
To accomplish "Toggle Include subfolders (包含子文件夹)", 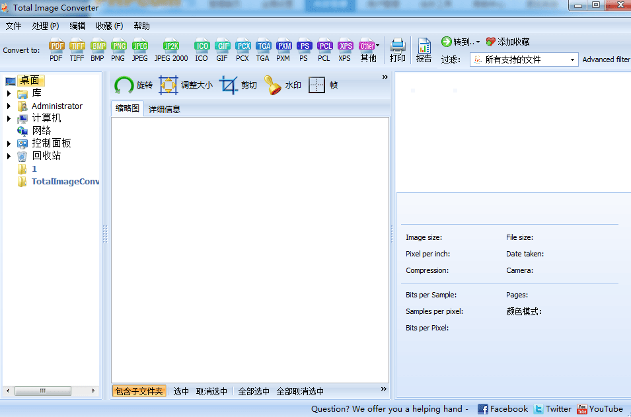I will pyautogui.click(x=139, y=391).
